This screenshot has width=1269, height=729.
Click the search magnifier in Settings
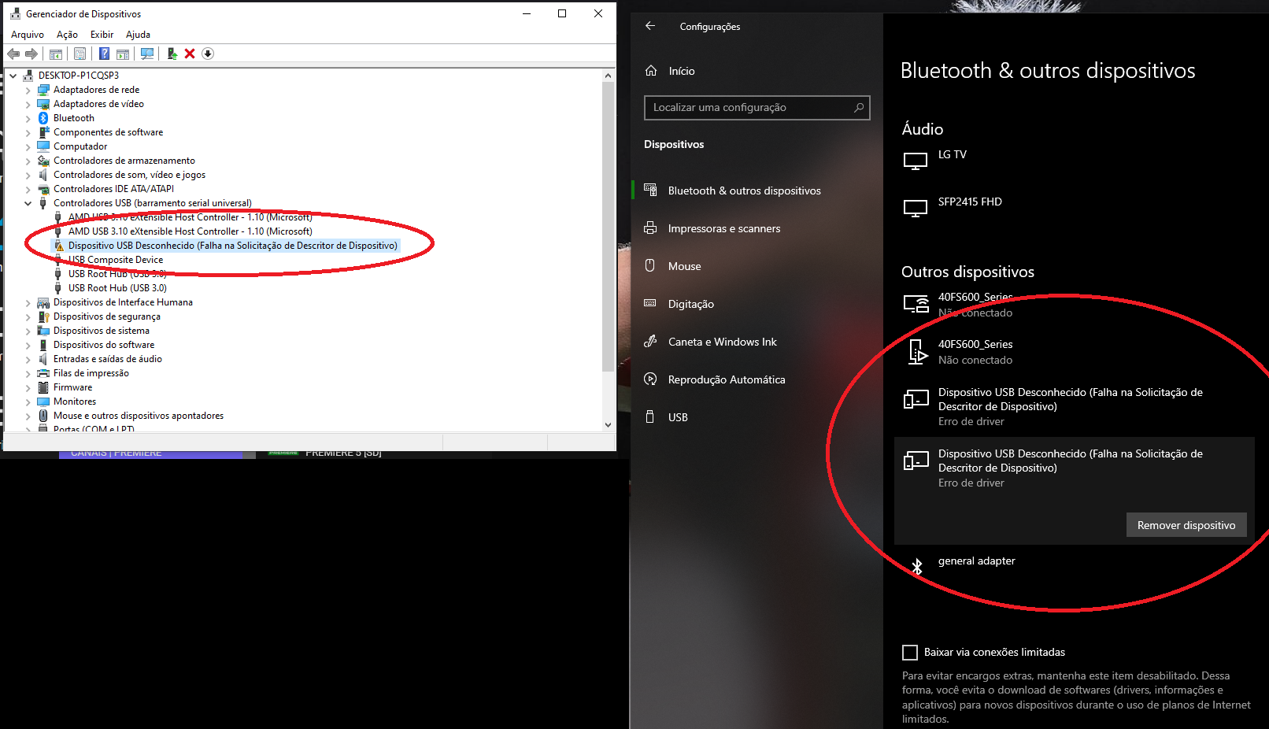click(x=859, y=108)
